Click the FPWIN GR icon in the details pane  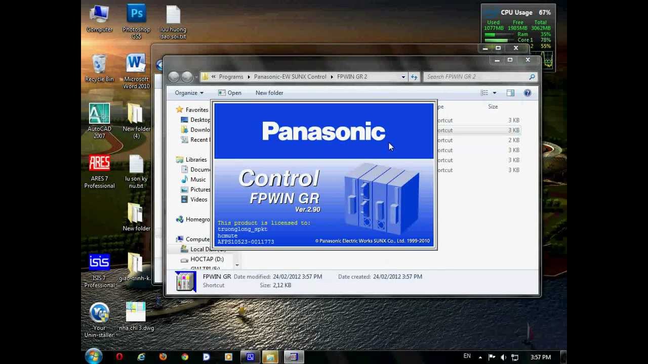186,282
